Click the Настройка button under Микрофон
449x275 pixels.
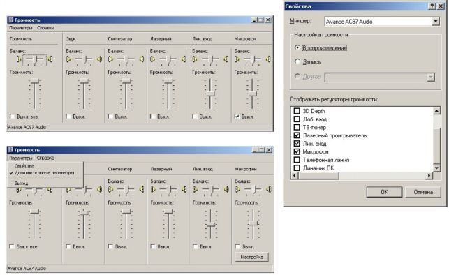tap(251, 257)
